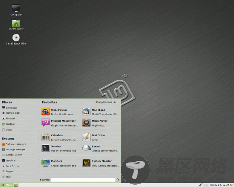The height and width of the screenshot is (187, 234).
Task: Click the show desktop icon in panel
Action: point(16,185)
